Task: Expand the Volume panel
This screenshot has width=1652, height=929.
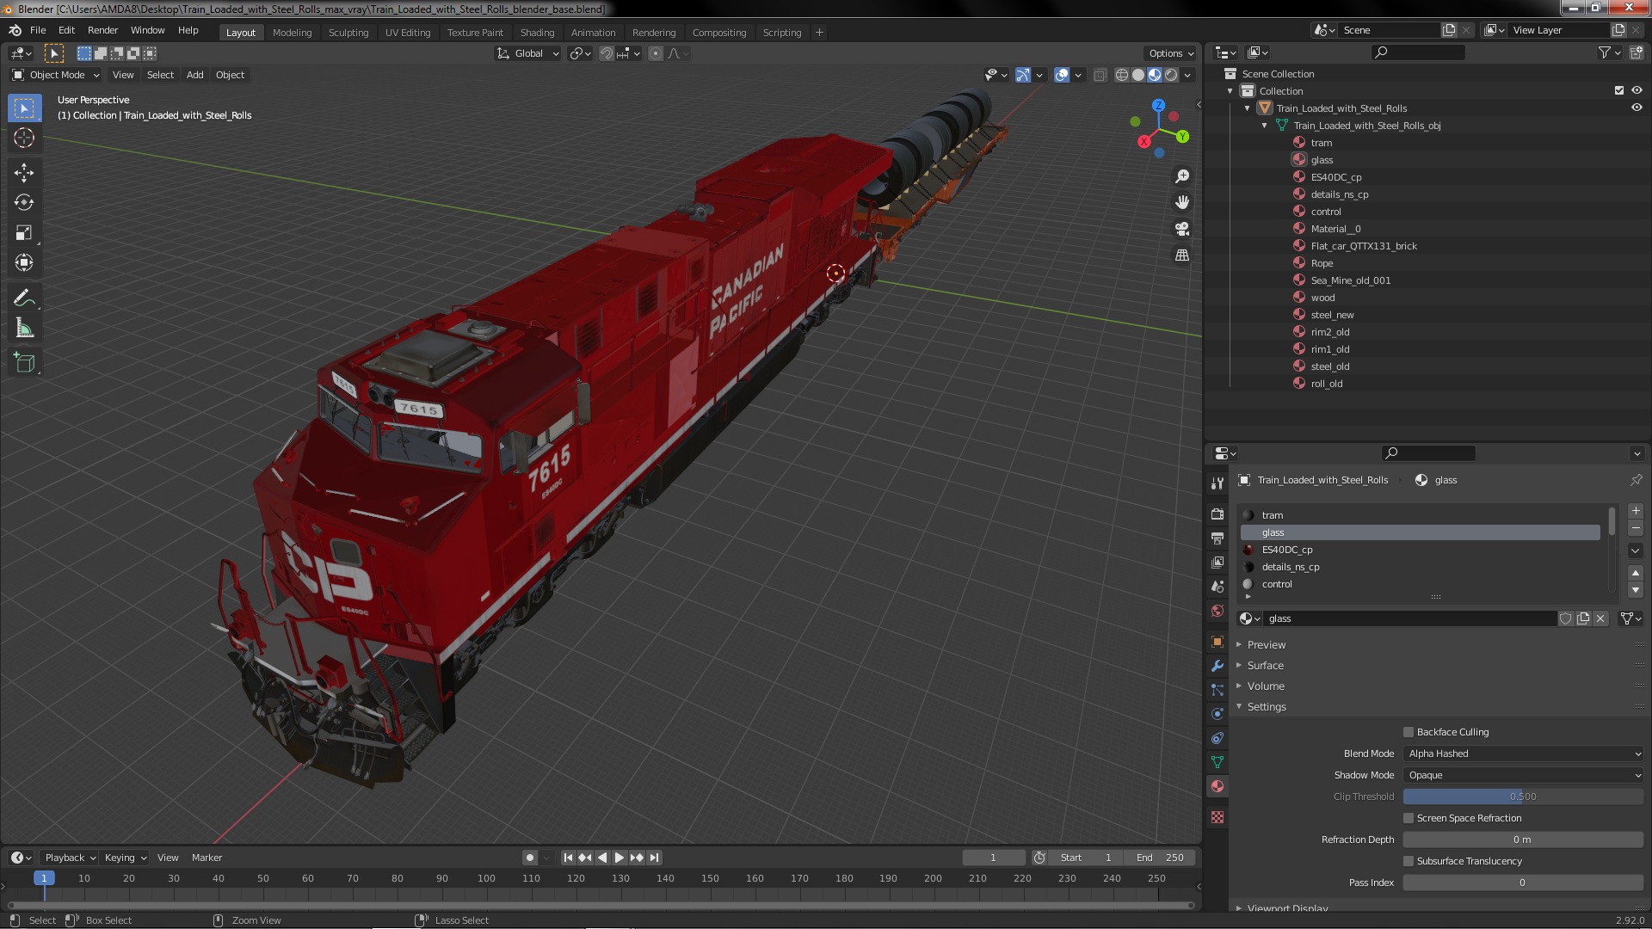Action: (1265, 686)
